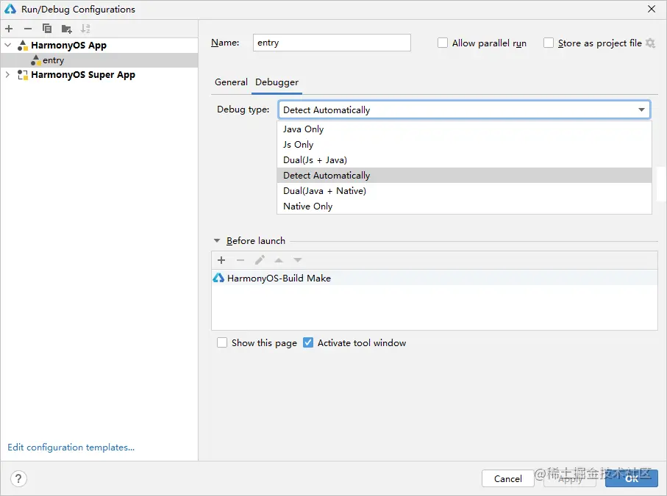
Task: Add a new configuration with plus icon
Action: click(x=9, y=29)
